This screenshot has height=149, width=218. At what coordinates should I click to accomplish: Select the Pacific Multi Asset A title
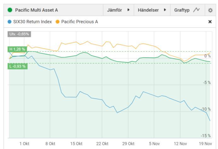pos(37,10)
